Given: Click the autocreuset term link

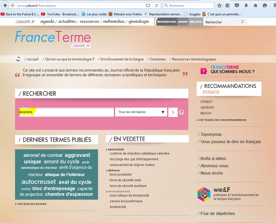Looking at the screenshot, I should 39,182.
